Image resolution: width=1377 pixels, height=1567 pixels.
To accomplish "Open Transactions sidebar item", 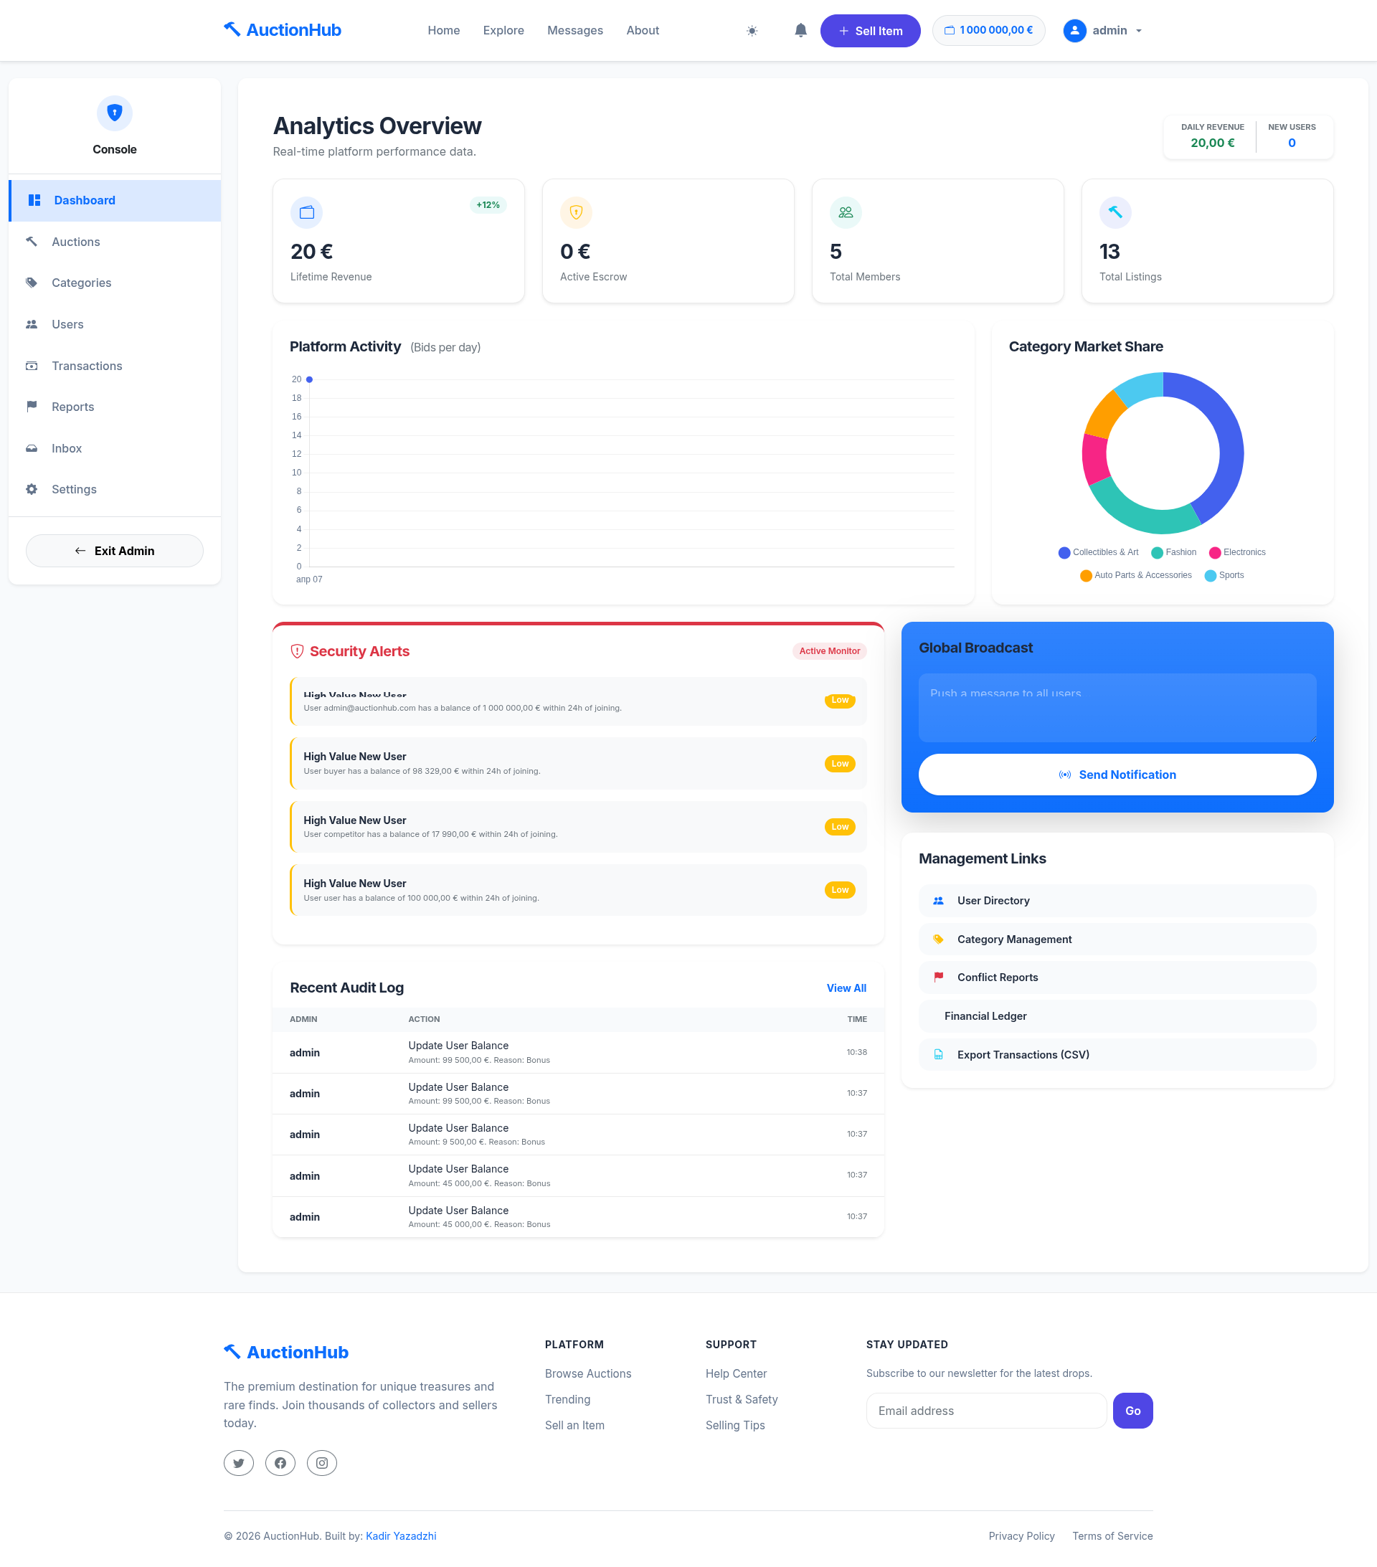I will (115, 366).
